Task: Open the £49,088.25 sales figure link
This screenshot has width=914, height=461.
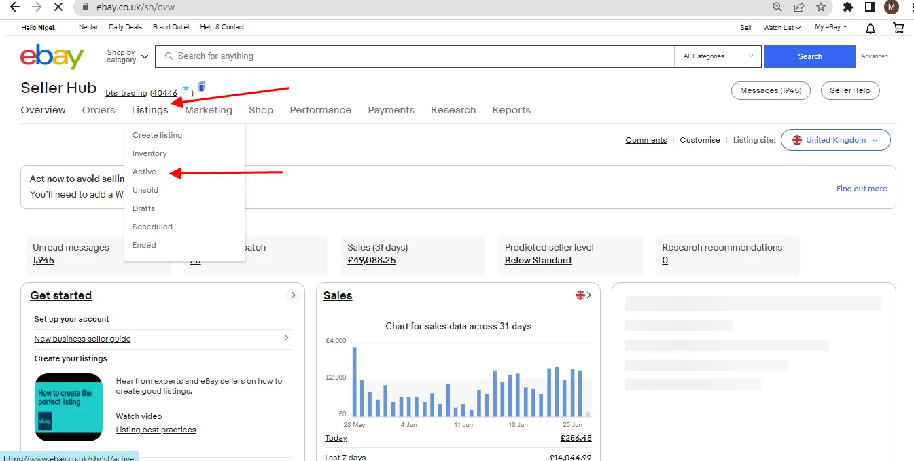Action: point(371,260)
